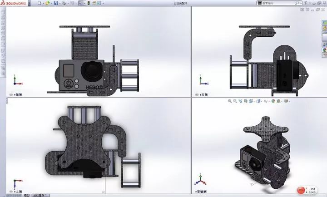Click the Print icon

[x=64, y=3]
